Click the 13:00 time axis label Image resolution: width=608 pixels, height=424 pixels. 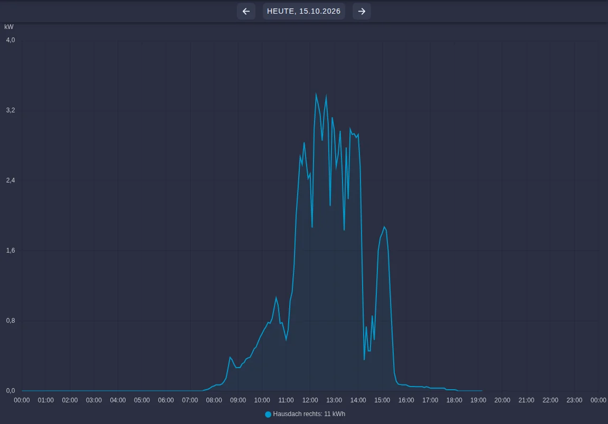[x=334, y=400]
